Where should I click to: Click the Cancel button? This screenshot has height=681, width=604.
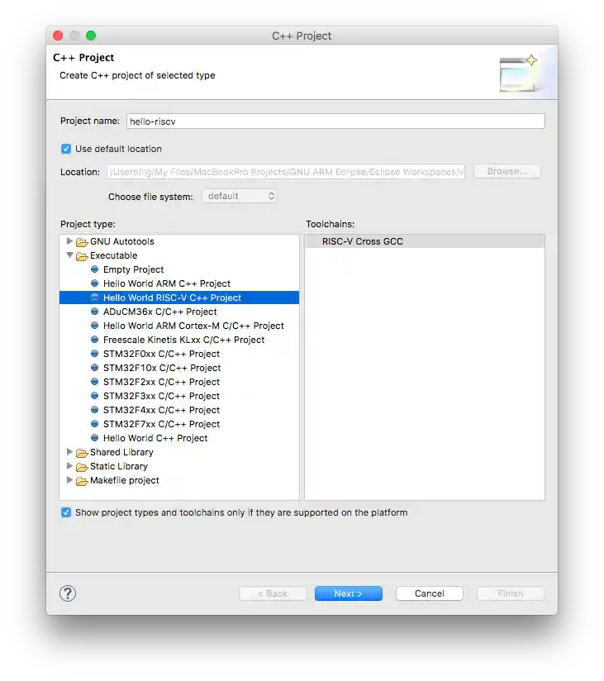[429, 593]
